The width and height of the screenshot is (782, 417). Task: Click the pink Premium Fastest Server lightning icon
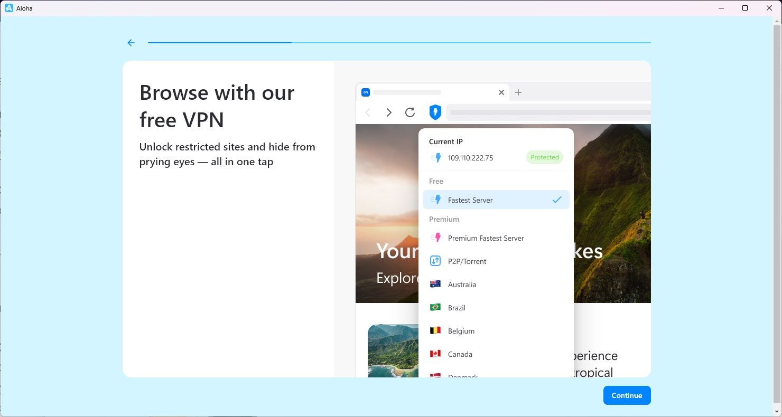coord(435,238)
